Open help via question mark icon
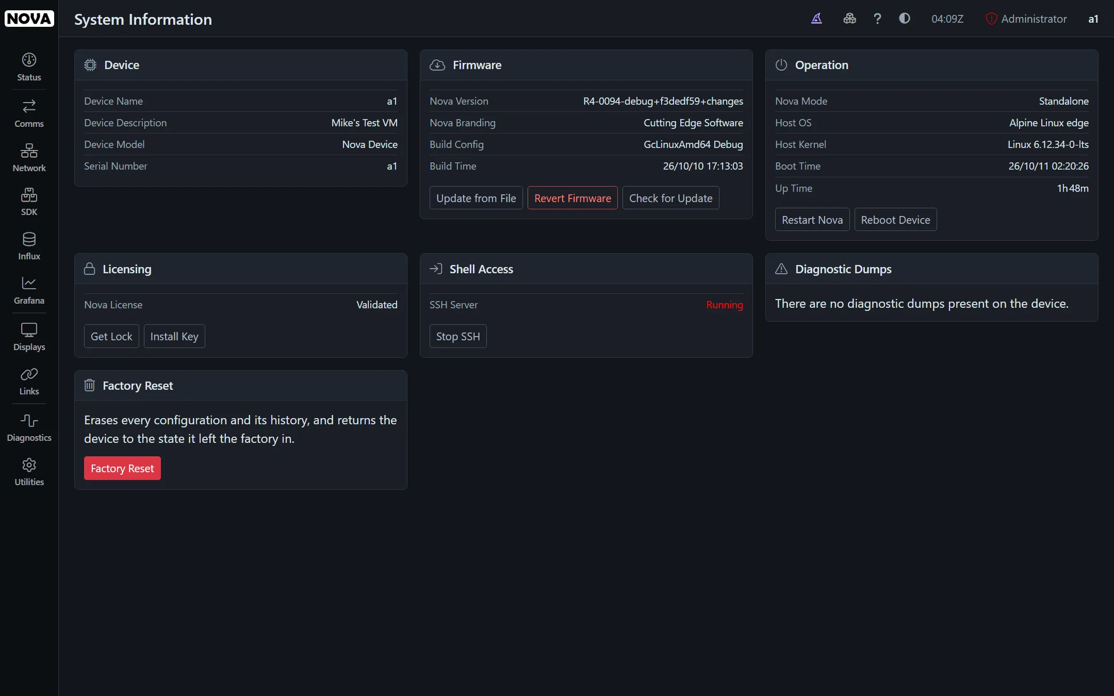 tap(877, 19)
